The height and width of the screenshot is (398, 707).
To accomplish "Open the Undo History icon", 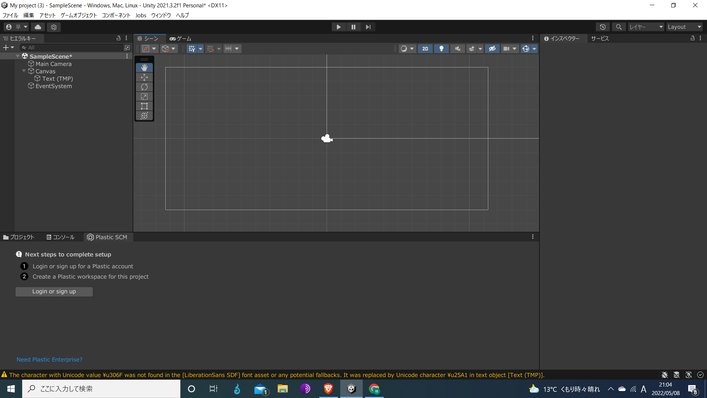I will pyautogui.click(x=603, y=27).
